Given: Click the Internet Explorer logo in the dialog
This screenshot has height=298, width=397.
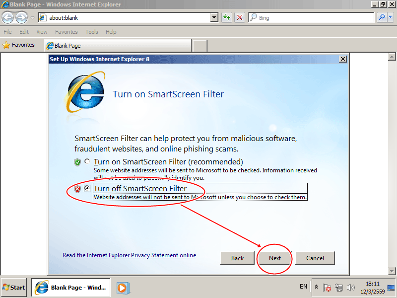Looking at the screenshot, I should tap(85, 92).
